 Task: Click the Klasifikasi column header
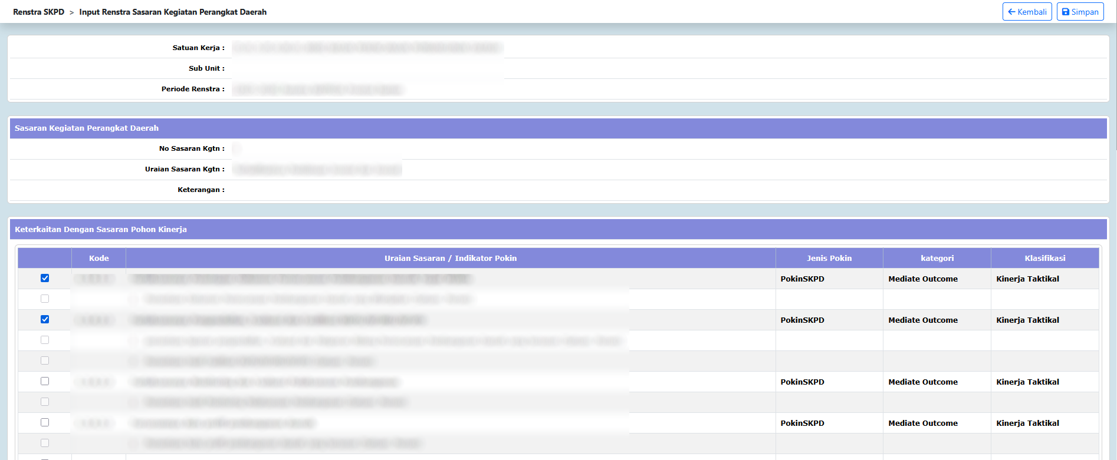(1044, 258)
